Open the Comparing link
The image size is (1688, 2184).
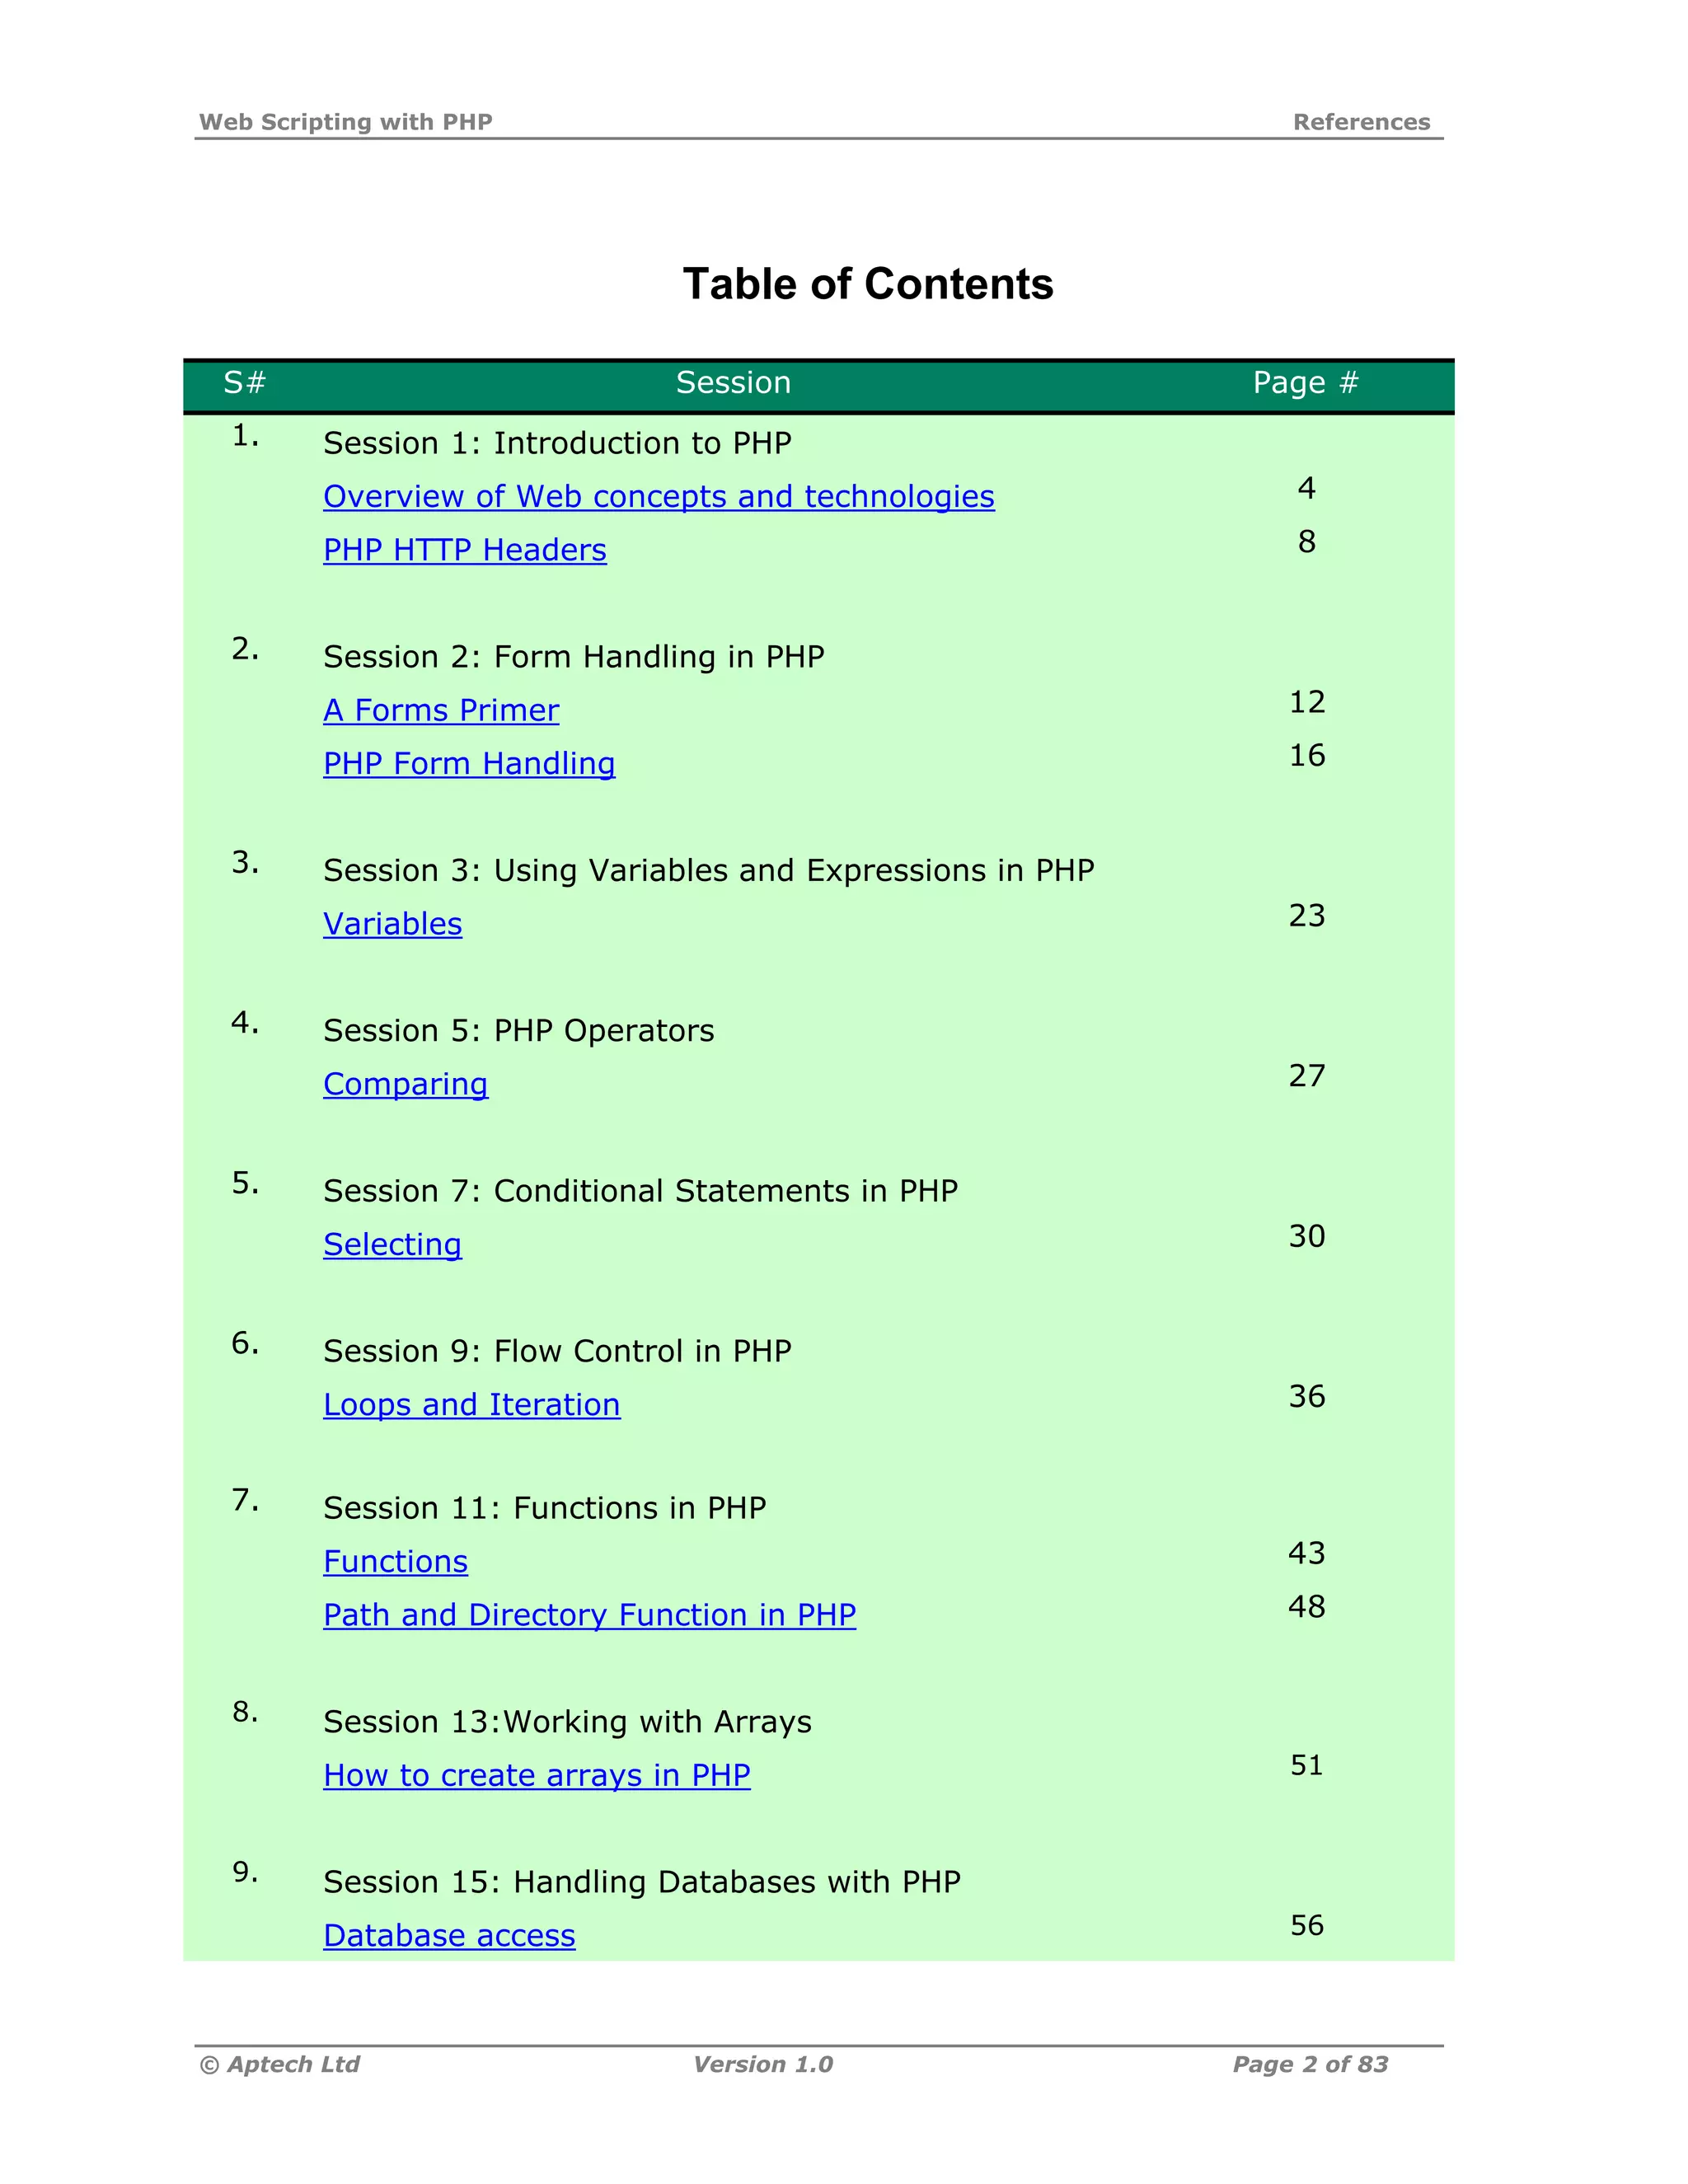click(x=405, y=1084)
